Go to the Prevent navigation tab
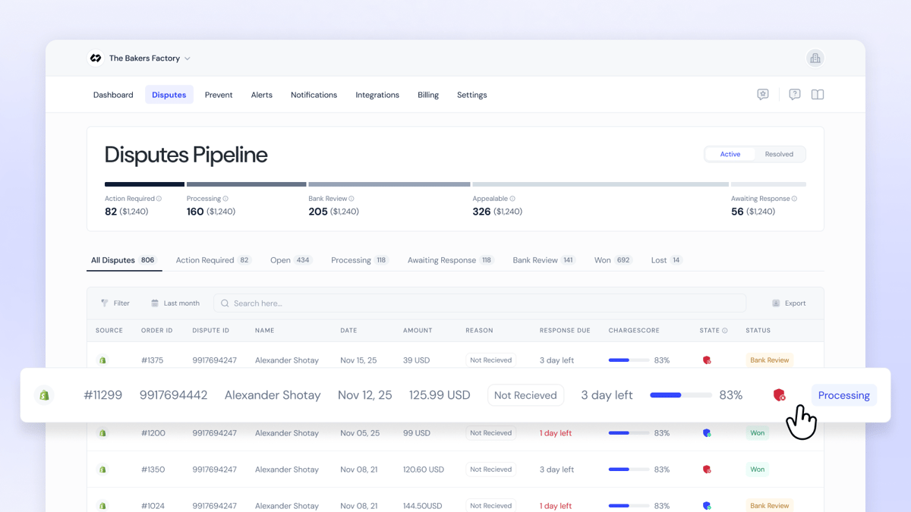Screen dimensions: 911x512 click(219, 95)
